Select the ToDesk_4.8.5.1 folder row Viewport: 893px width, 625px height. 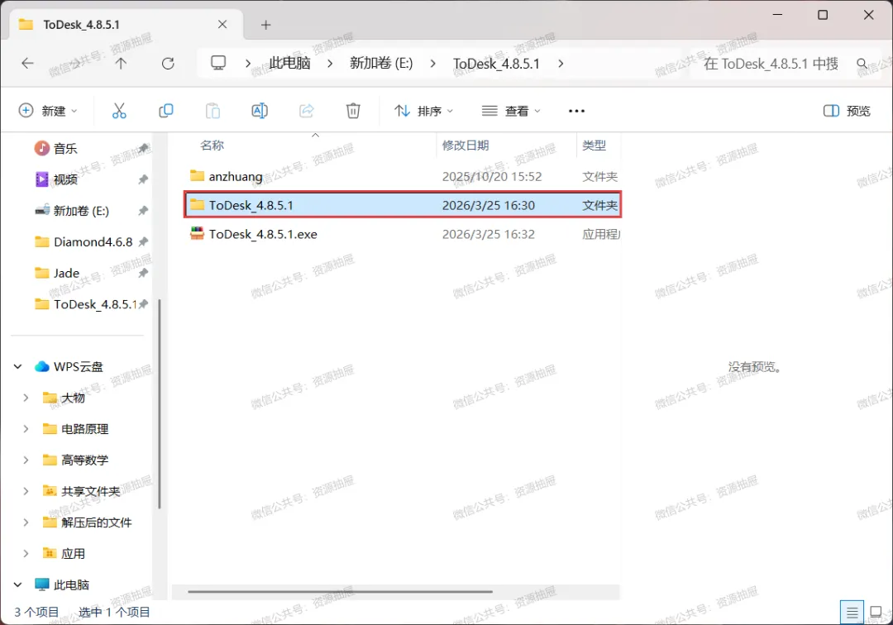point(403,205)
